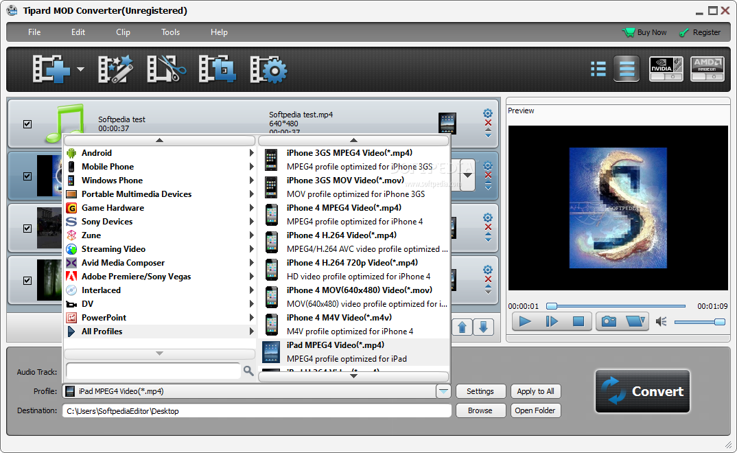Select Avid Media Composer category

coord(160,263)
